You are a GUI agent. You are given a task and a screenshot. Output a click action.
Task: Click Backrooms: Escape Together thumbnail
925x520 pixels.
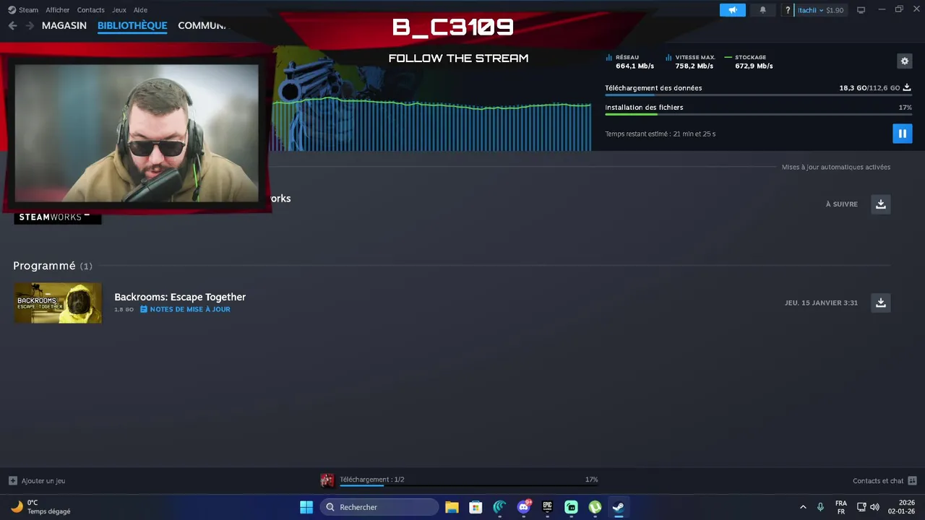click(58, 303)
